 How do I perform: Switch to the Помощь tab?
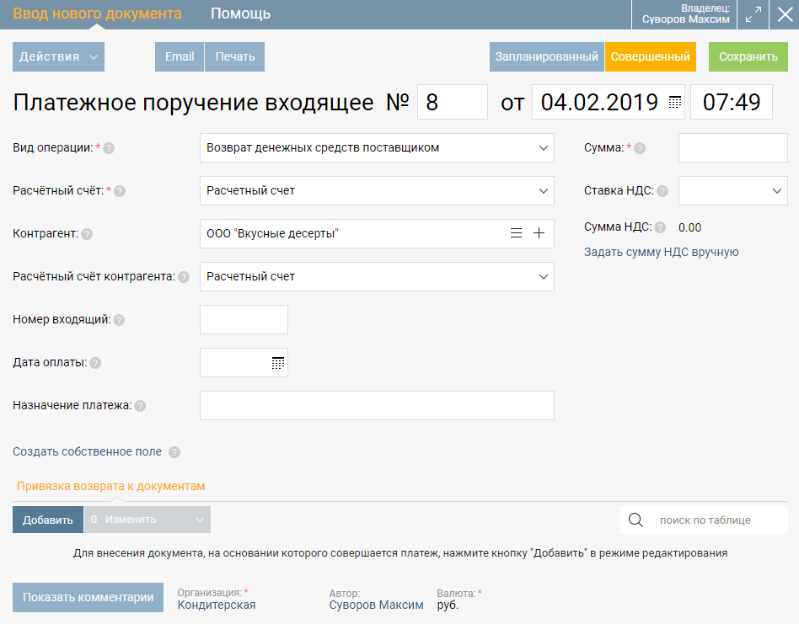(240, 13)
